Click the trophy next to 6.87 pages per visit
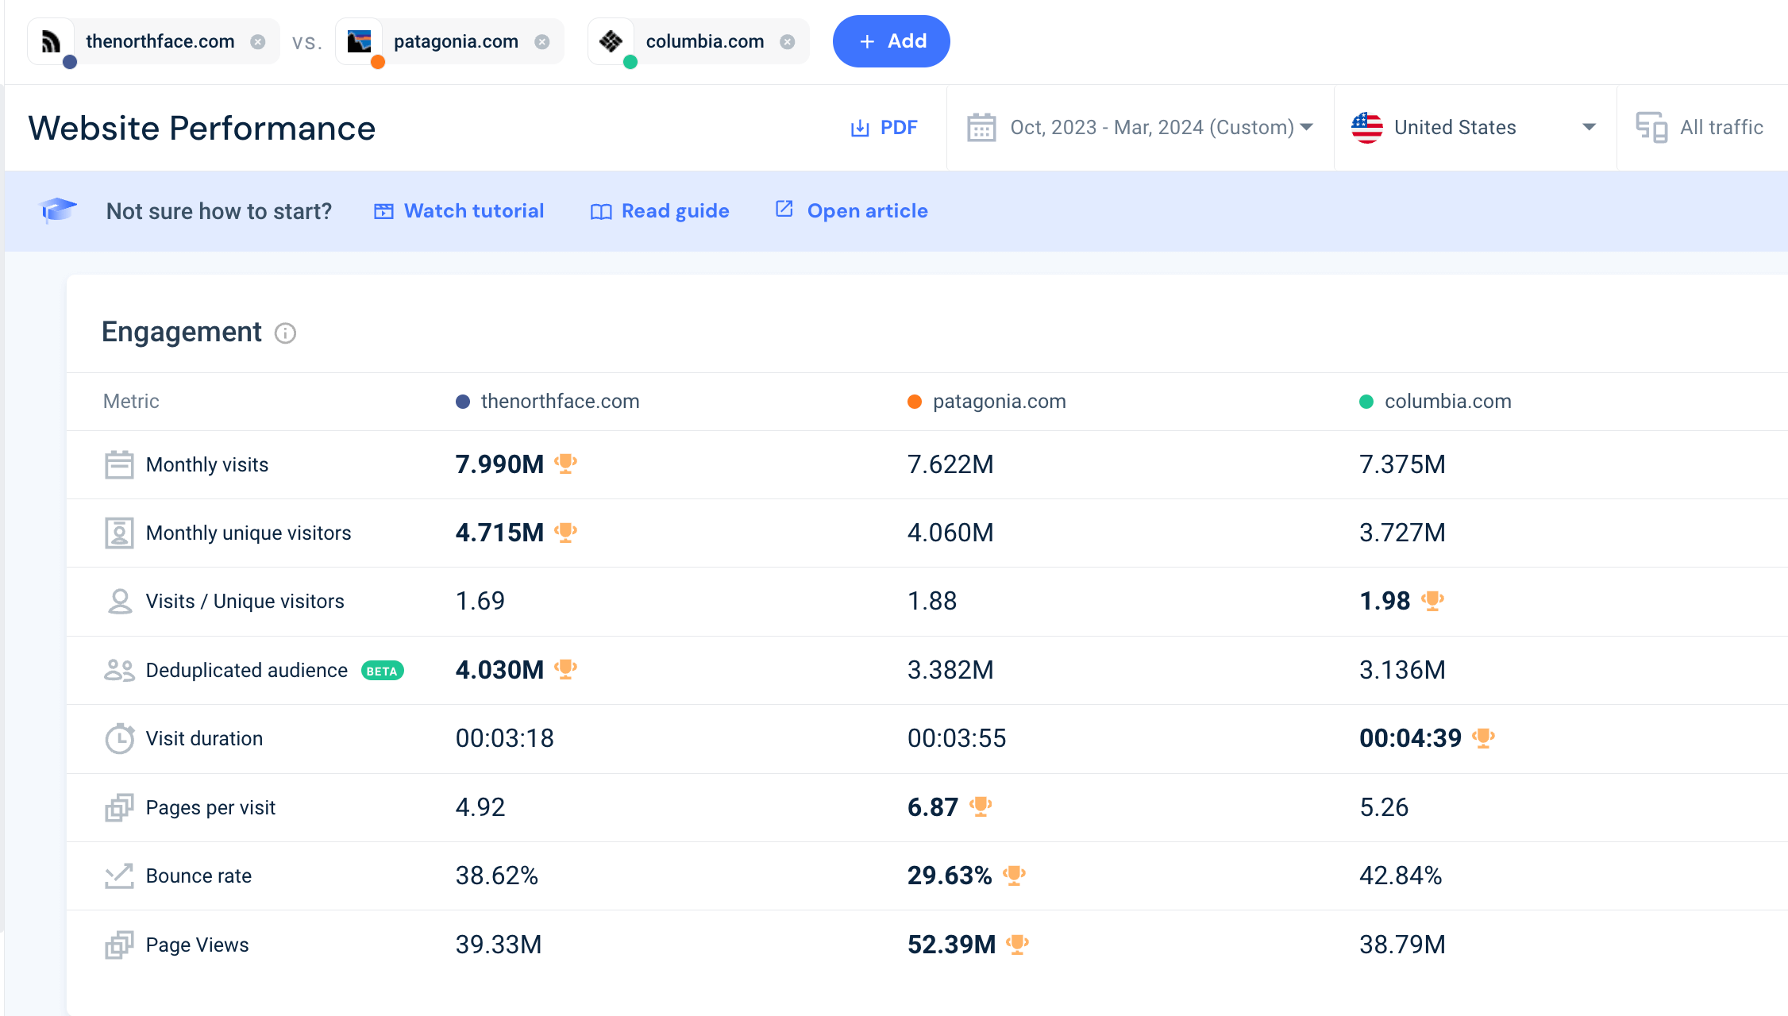Viewport: 1788px width, 1016px height. (981, 806)
